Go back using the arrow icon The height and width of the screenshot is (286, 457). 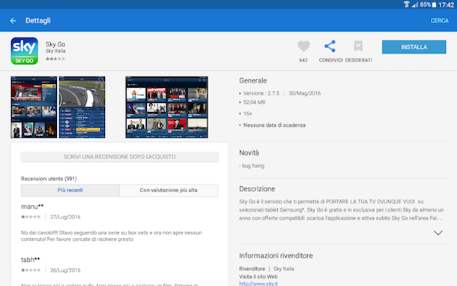(x=13, y=21)
